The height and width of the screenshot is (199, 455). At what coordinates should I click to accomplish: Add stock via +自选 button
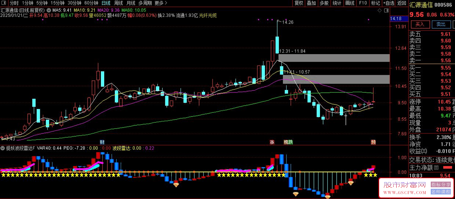388,3
